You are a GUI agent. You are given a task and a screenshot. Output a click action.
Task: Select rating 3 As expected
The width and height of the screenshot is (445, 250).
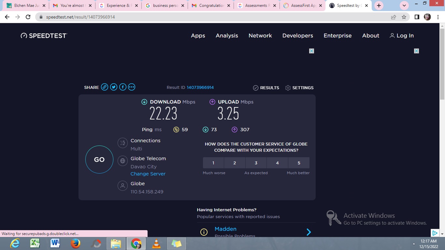[x=256, y=163]
